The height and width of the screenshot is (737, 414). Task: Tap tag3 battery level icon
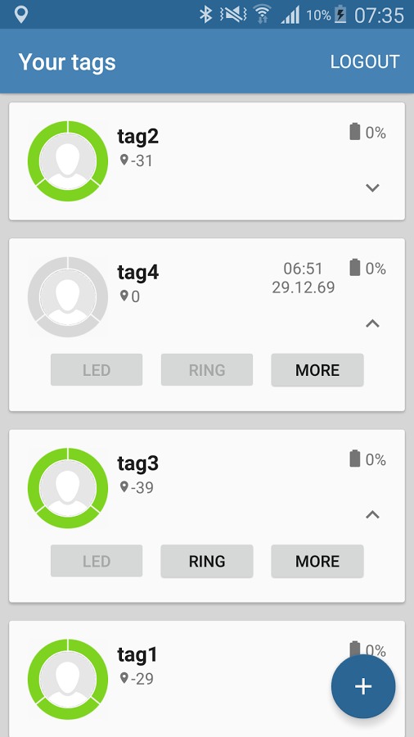(x=355, y=459)
